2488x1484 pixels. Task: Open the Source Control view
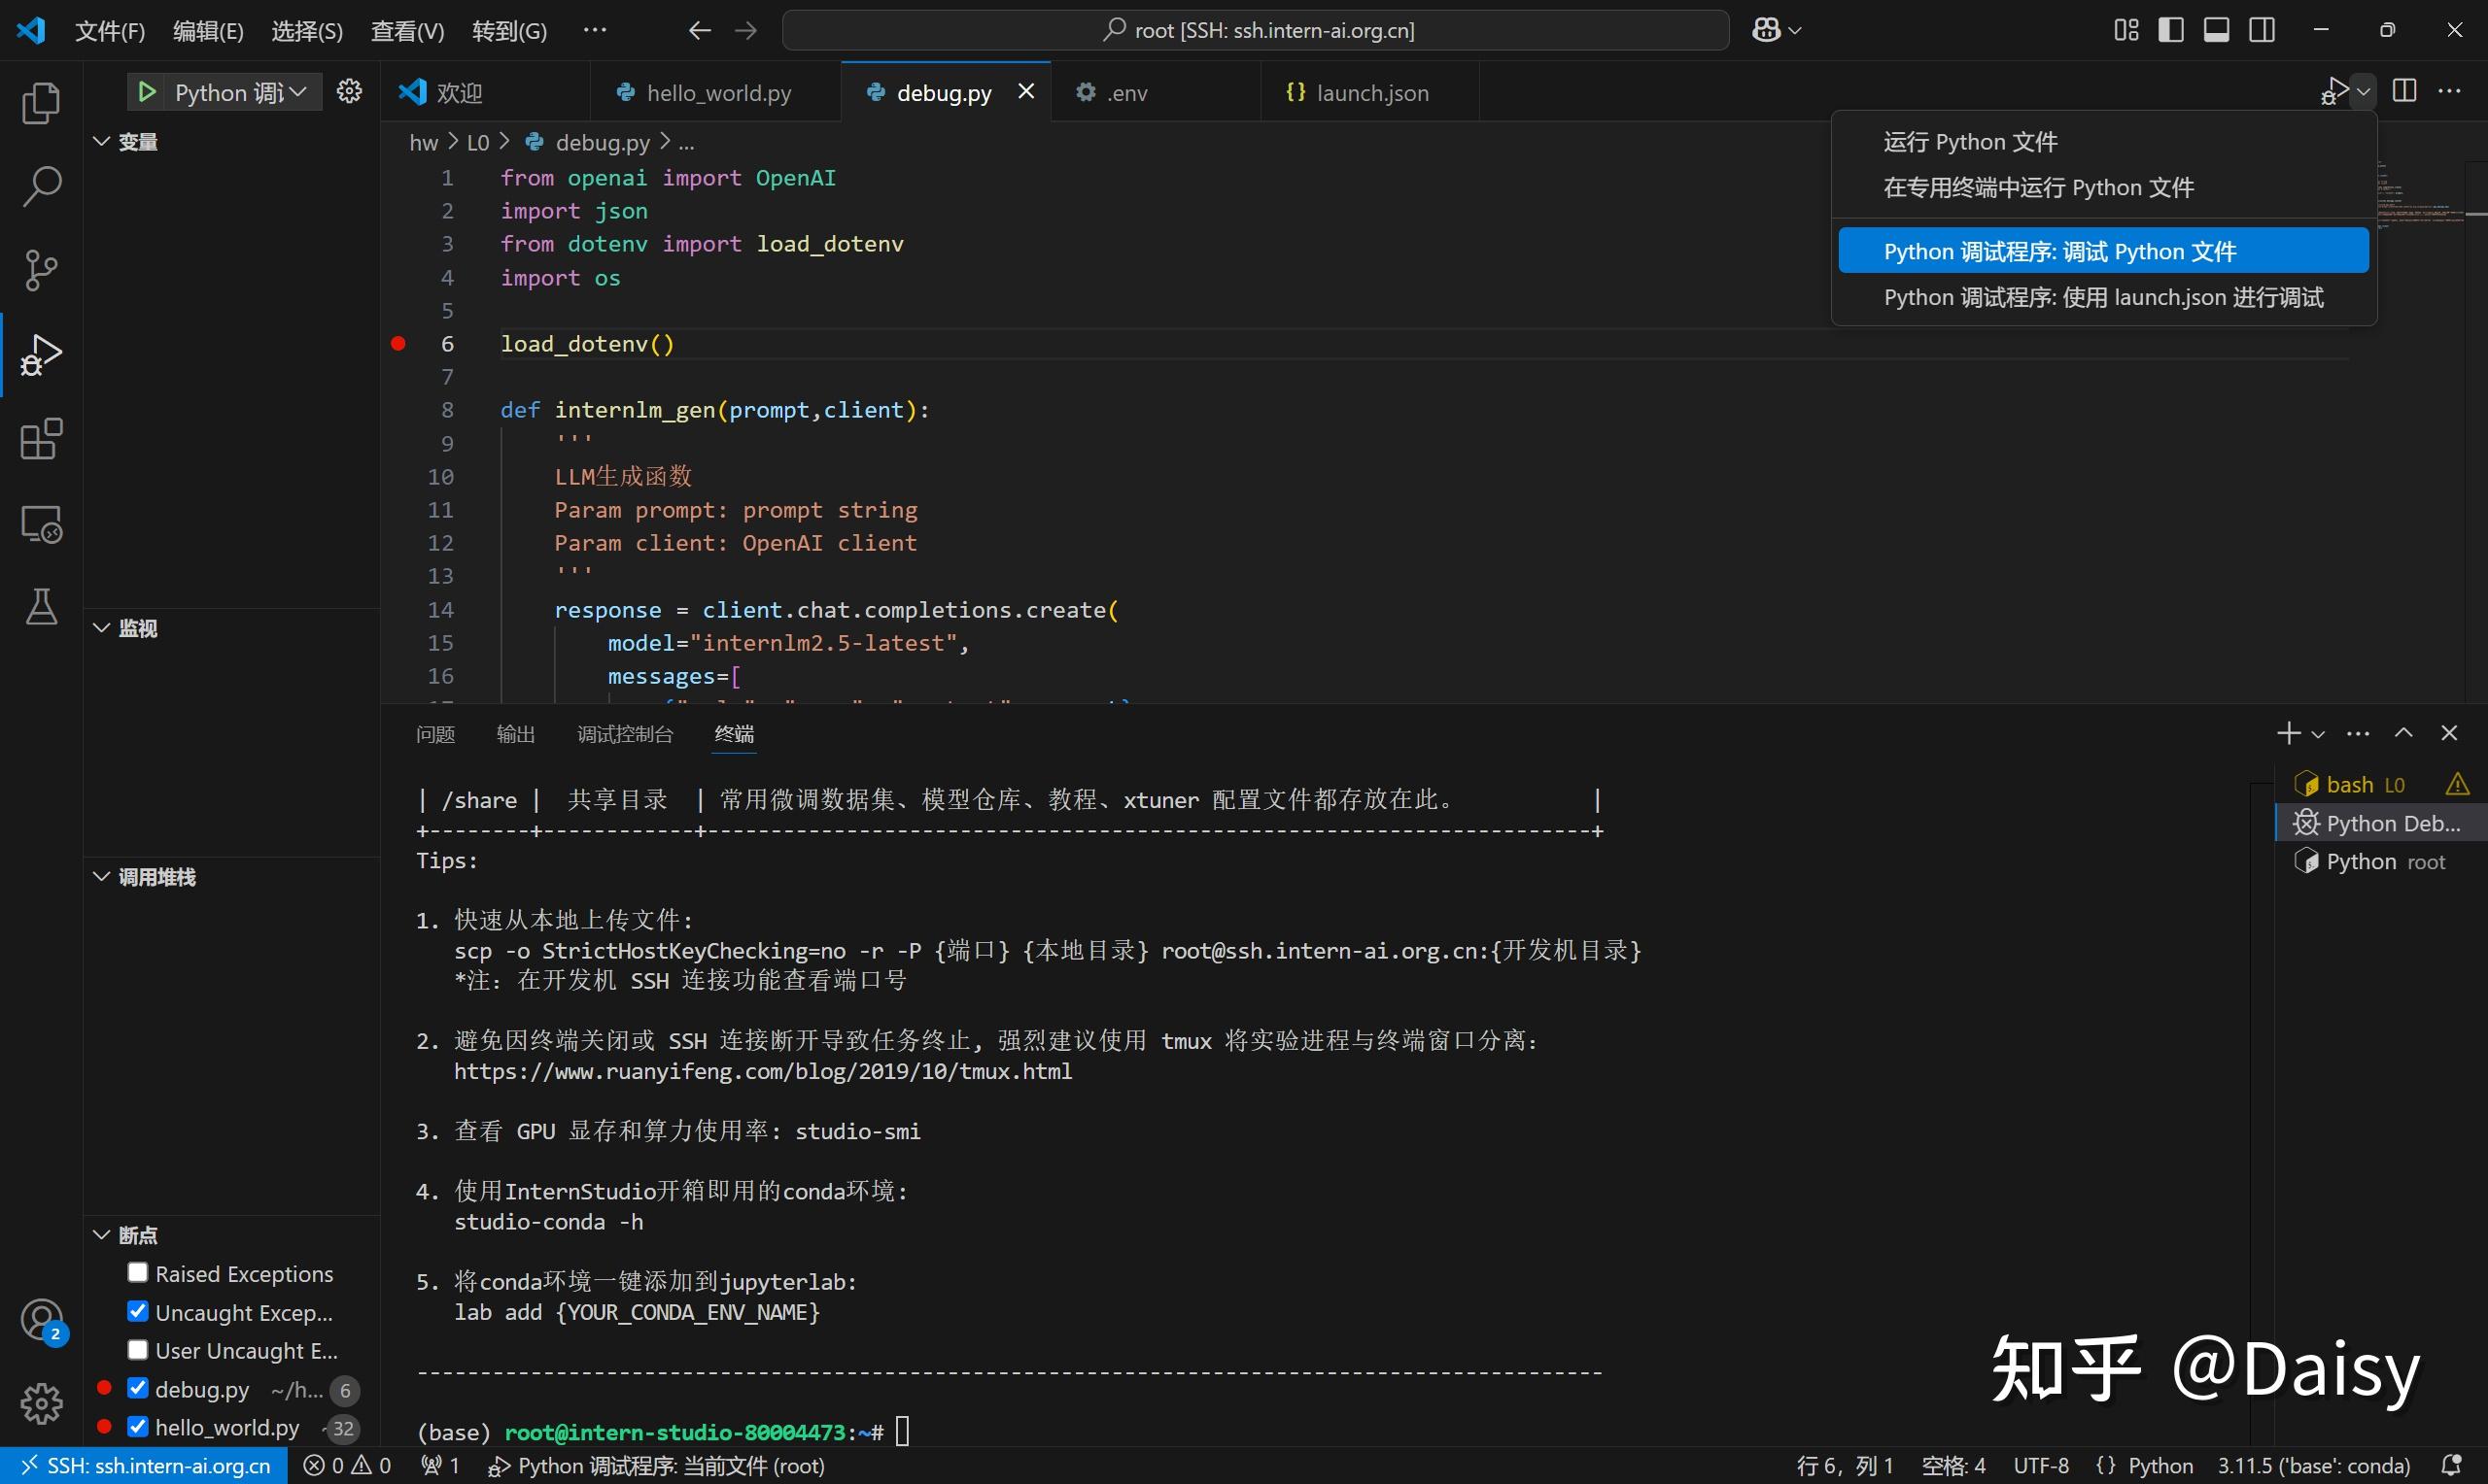pyautogui.click(x=41, y=270)
